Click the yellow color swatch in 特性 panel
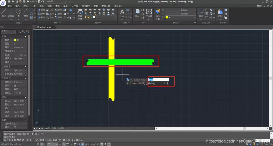This screenshot has width=273, height=146. point(167,17)
